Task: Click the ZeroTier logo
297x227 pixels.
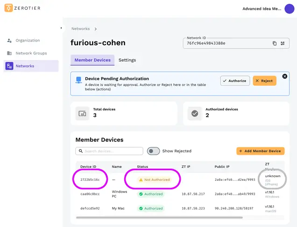Action: click(x=22, y=8)
